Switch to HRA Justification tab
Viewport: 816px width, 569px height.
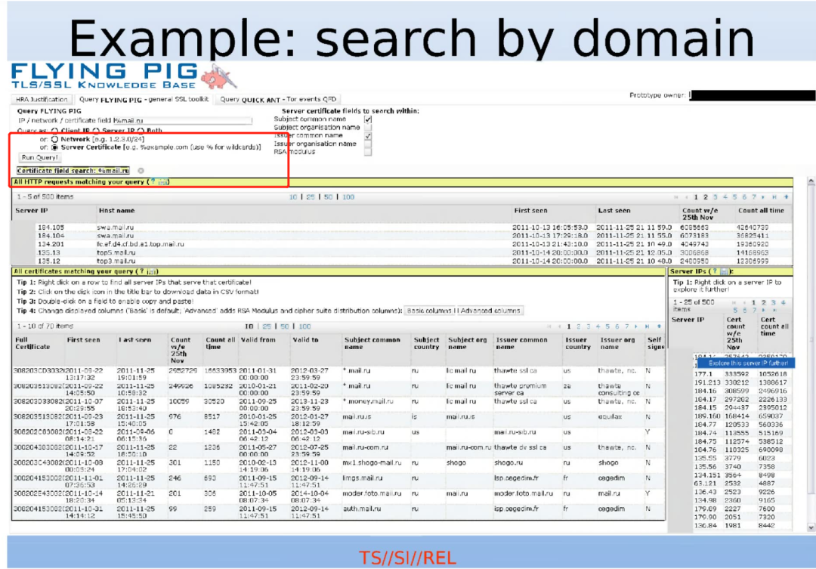point(42,100)
